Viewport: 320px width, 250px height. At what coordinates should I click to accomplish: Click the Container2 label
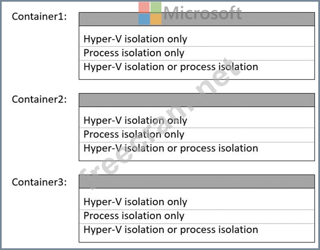tap(39, 99)
